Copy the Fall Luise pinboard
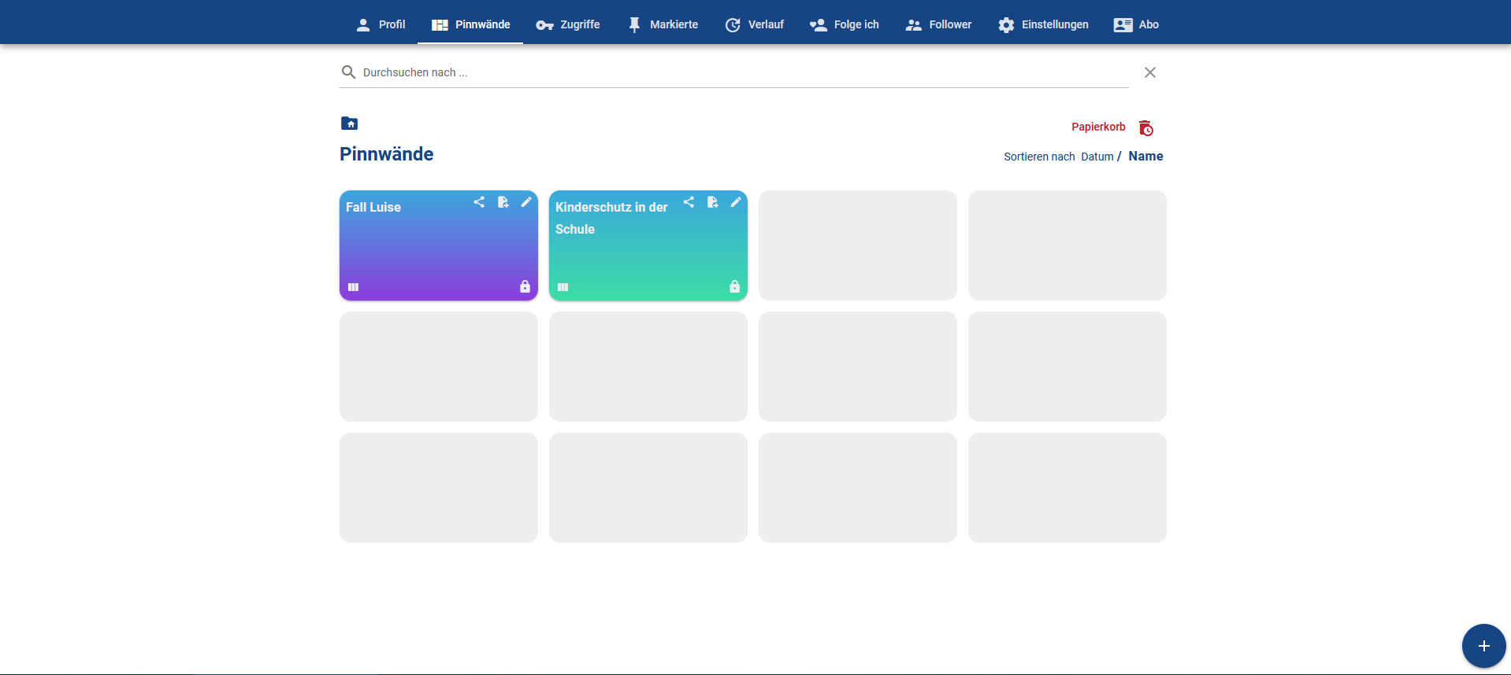Image resolution: width=1511 pixels, height=675 pixels. (503, 202)
